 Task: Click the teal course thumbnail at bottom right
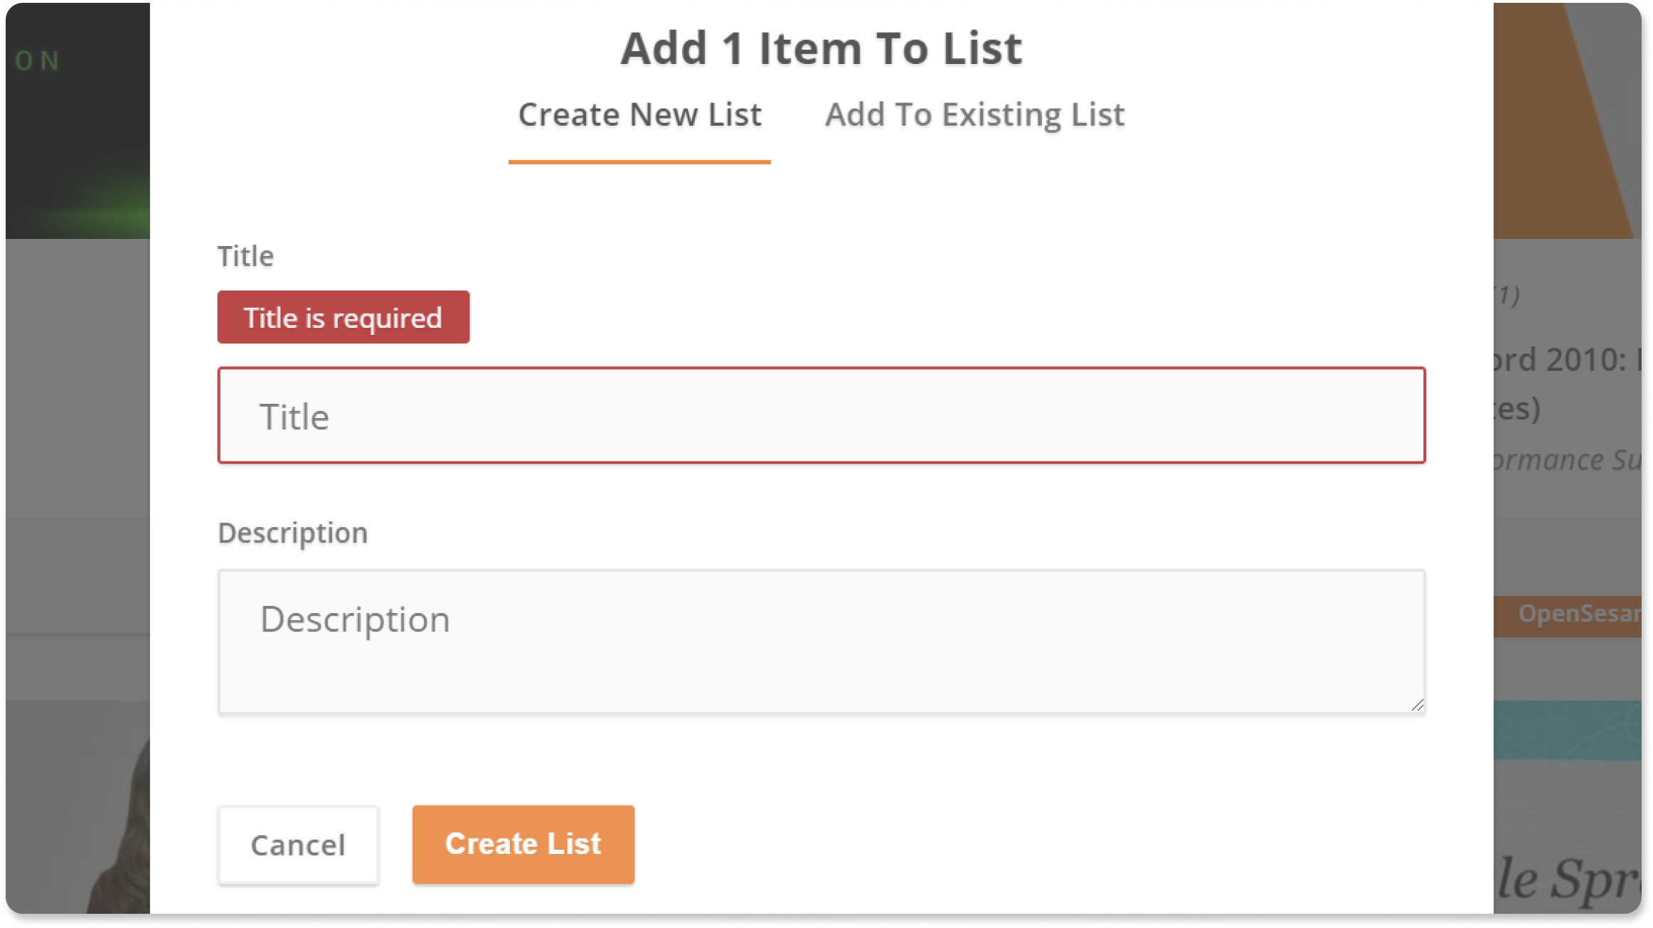[1568, 731]
